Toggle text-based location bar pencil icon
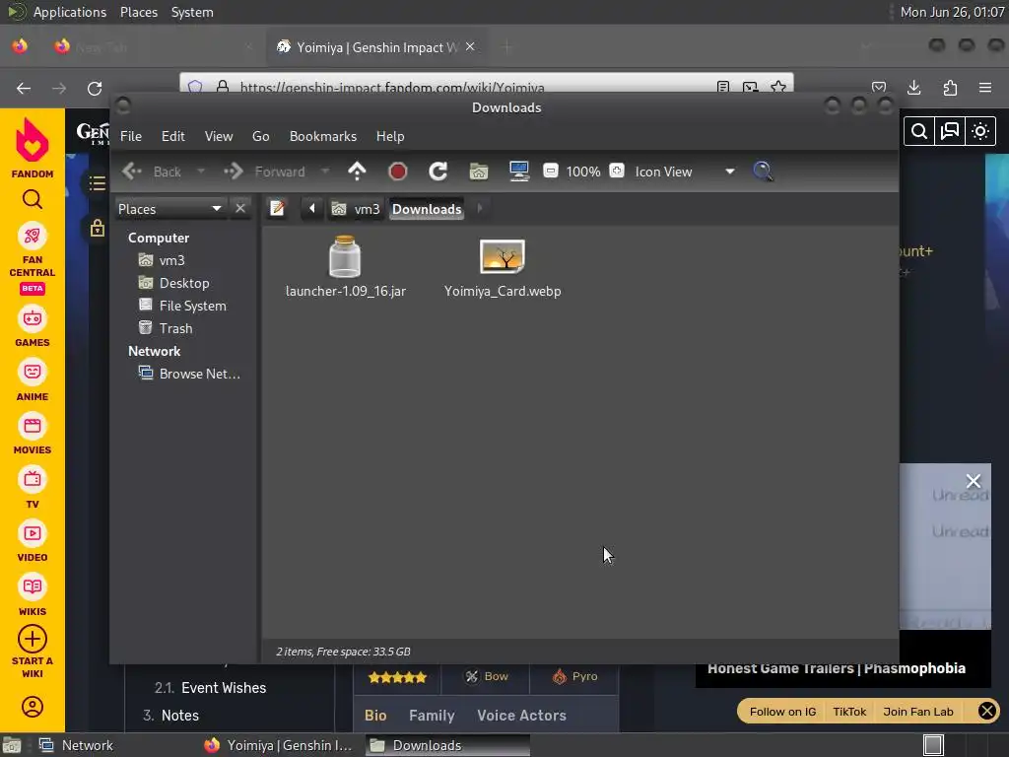 coord(277,209)
